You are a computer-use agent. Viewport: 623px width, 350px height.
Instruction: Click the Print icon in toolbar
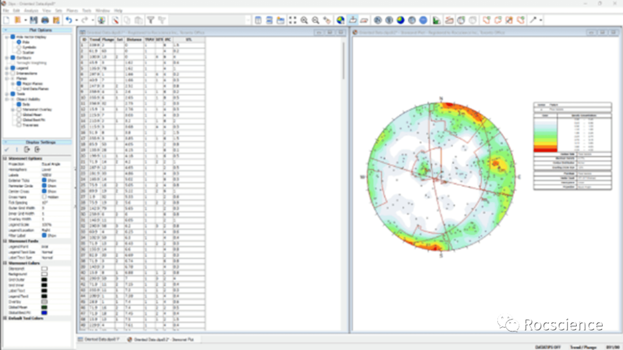[44, 20]
